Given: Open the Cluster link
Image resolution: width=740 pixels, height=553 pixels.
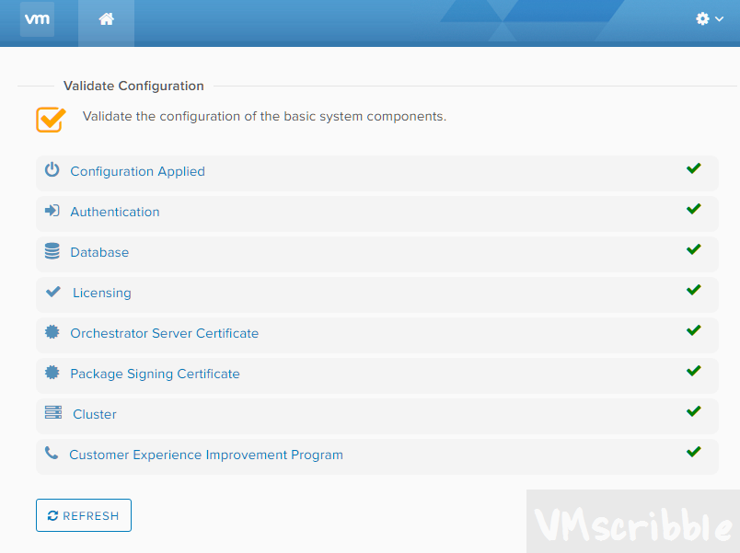Looking at the screenshot, I should pyautogui.click(x=95, y=414).
